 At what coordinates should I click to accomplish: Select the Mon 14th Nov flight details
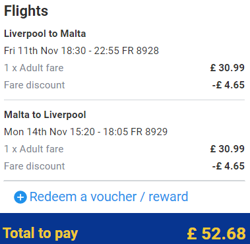(86, 132)
